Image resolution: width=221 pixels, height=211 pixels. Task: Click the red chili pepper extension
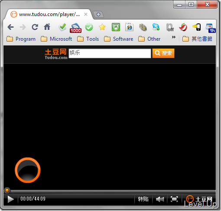click(183, 27)
